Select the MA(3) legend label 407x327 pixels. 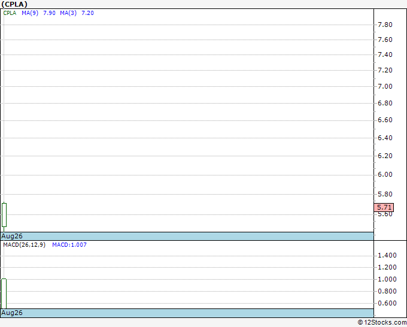point(68,13)
